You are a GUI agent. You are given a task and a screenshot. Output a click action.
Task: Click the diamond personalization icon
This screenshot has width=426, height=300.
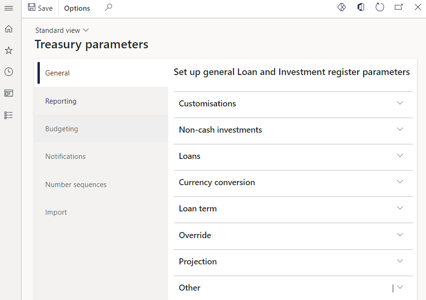click(x=342, y=7)
